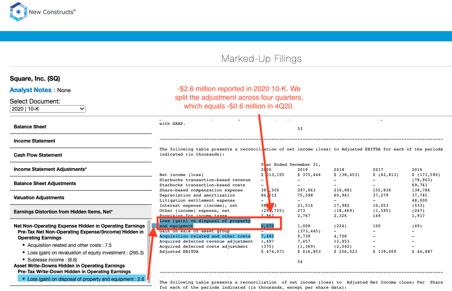
Task: Select the Balance Sheet Adjustments section
Action: (81, 183)
